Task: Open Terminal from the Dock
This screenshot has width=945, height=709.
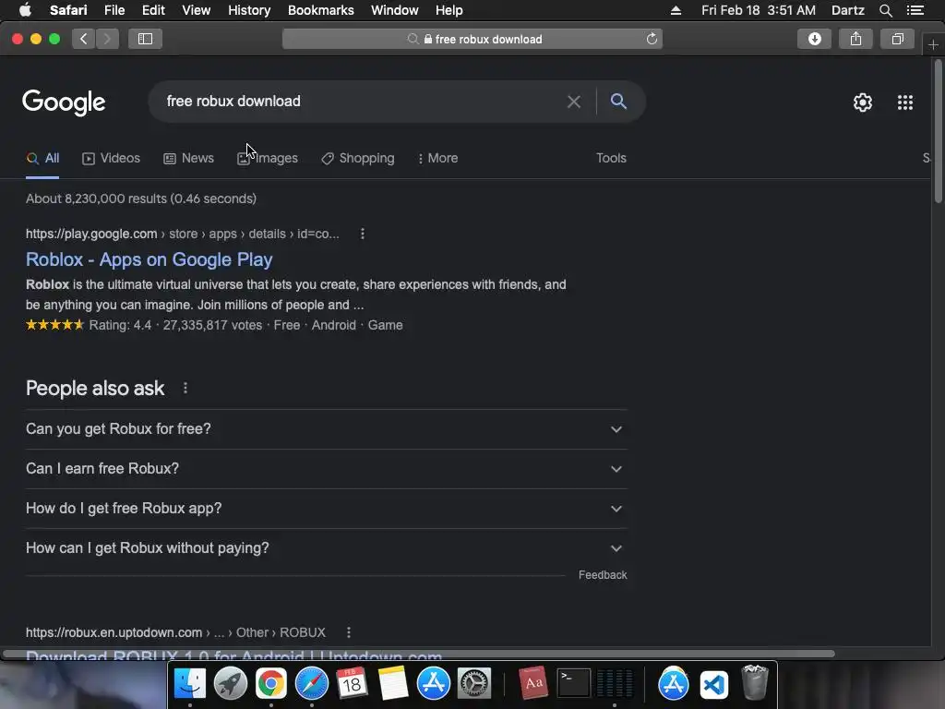Action: coord(573,684)
